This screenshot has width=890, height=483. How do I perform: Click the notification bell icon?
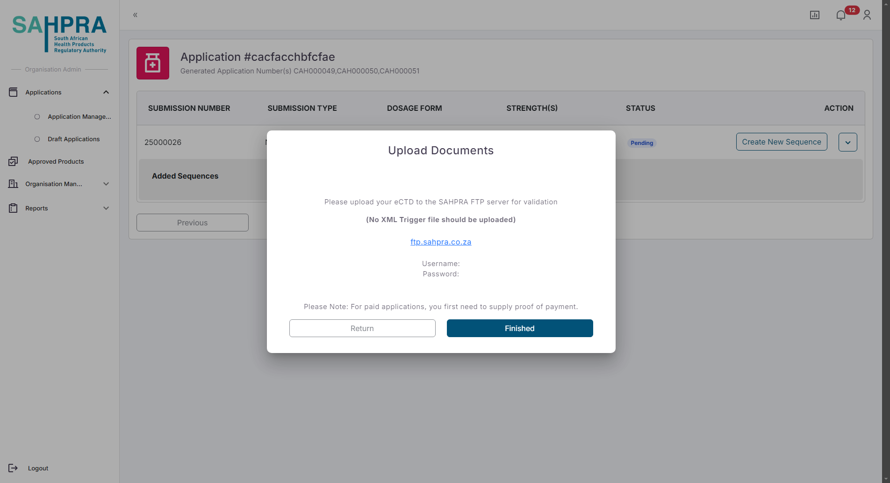tap(840, 15)
